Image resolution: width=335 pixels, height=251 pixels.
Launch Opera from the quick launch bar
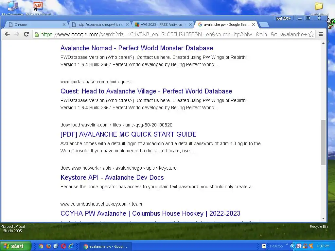tap(63, 246)
